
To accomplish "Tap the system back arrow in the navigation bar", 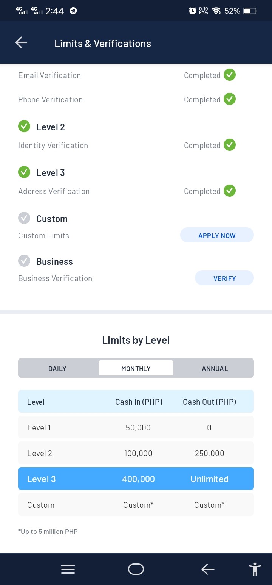I will (x=208, y=569).
